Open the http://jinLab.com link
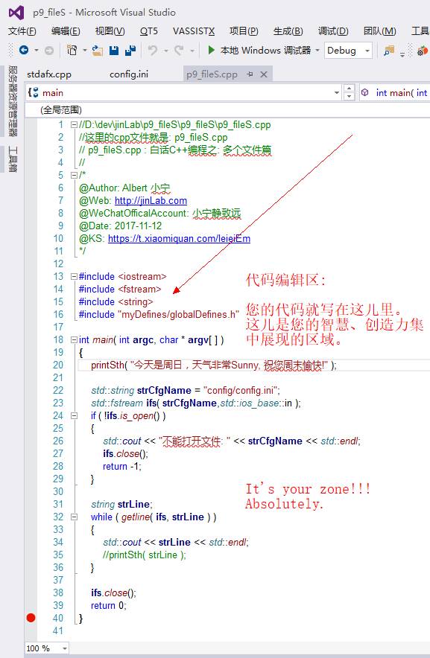 click(151, 200)
